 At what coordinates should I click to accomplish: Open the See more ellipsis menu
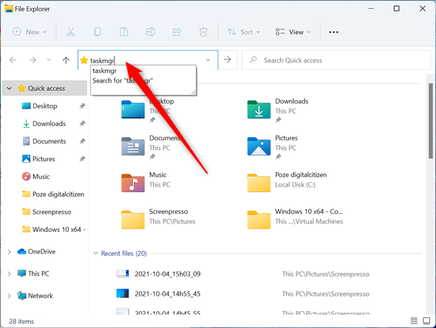tap(334, 32)
